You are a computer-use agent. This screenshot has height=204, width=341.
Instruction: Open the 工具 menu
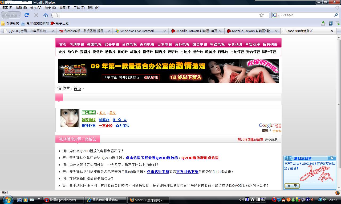pos(79,8)
